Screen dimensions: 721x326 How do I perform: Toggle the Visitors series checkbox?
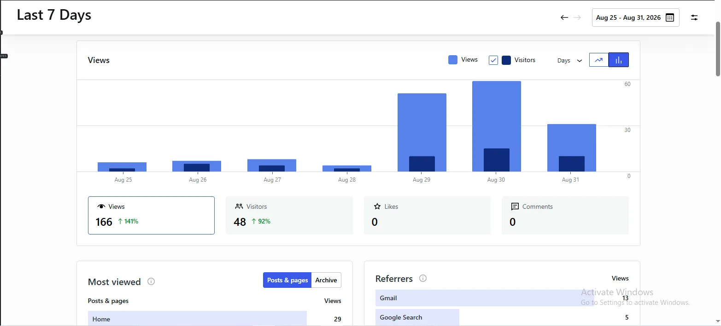(x=493, y=60)
